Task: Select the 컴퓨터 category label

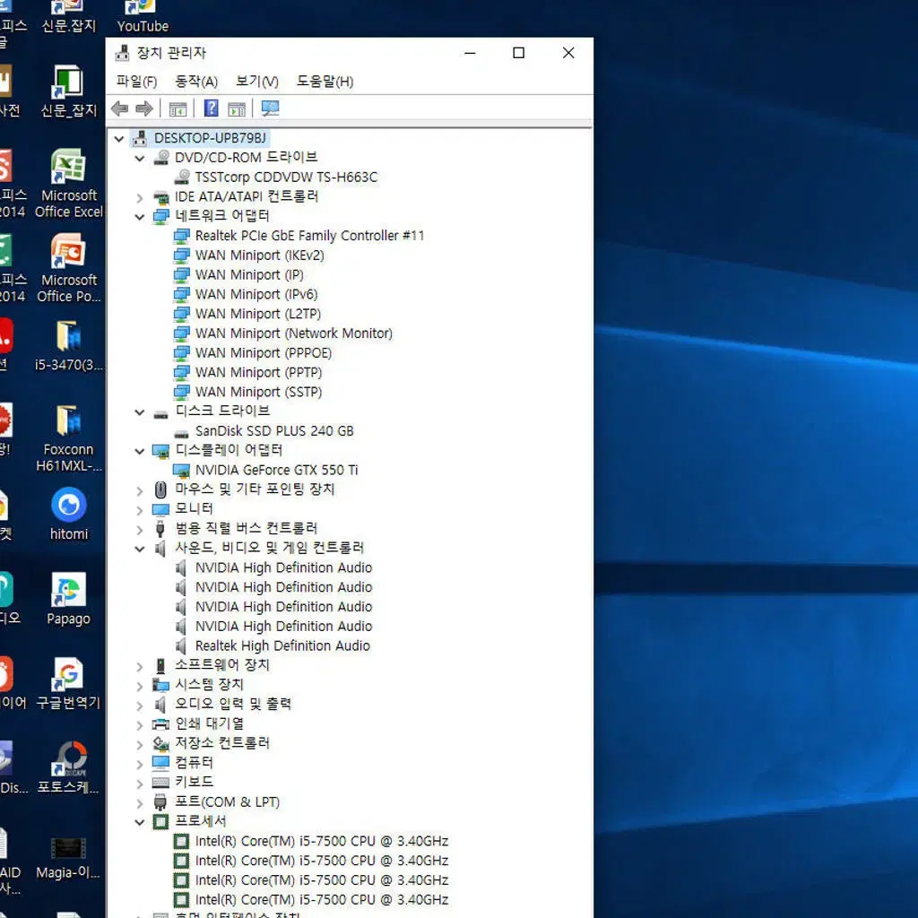Action: [195, 763]
